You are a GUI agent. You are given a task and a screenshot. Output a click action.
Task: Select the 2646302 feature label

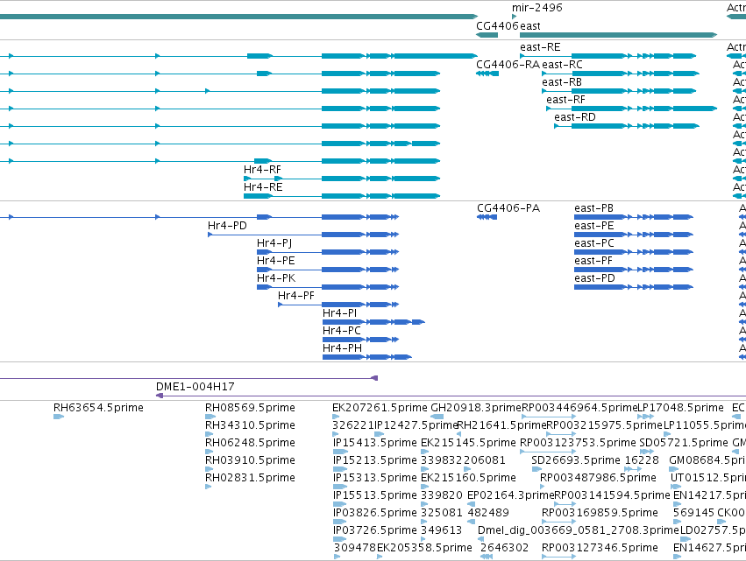point(504,548)
